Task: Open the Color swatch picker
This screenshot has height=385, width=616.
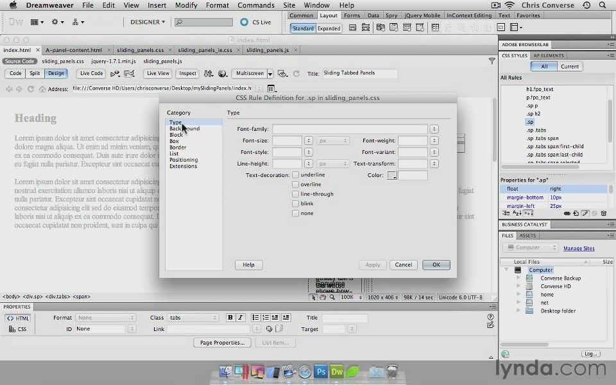Action: [392, 175]
